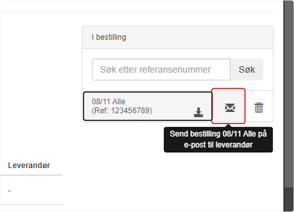Click the trash can icon

pos(259,108)
